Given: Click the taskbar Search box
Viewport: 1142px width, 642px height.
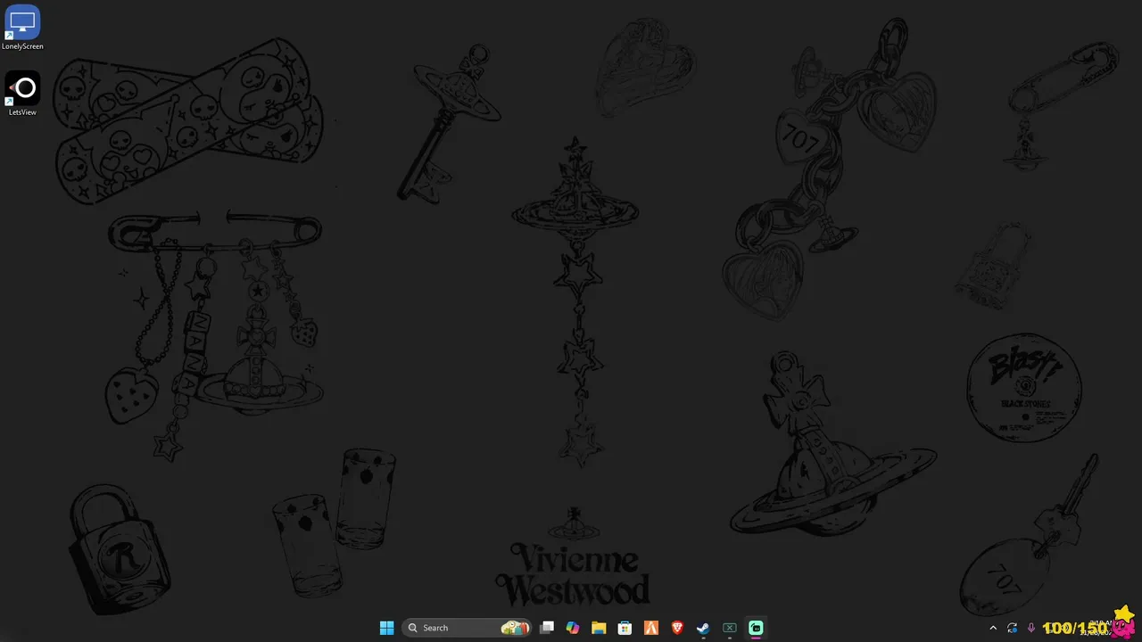Looking at the screenshot, I should coord(467,628).
